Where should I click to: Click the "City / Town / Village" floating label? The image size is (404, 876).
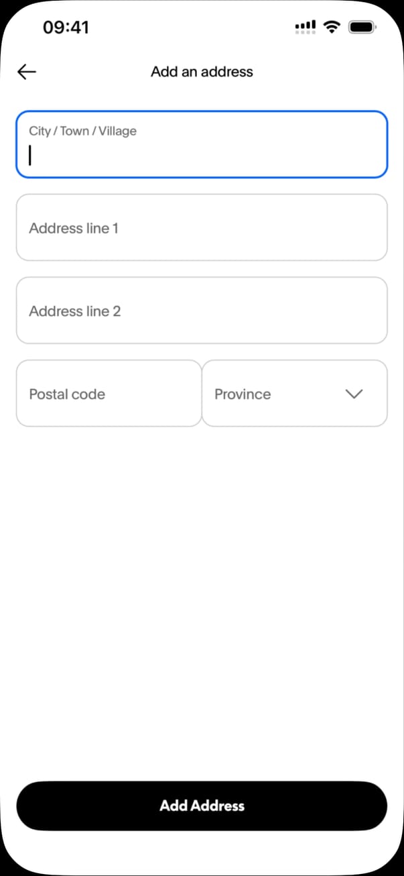coord(82,131)
